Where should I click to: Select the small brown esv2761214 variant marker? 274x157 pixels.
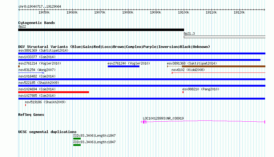19,66
